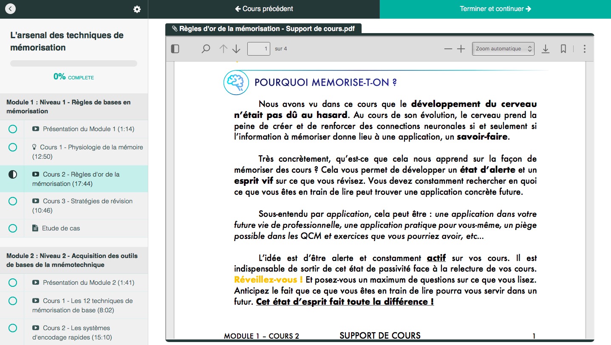Mark Présentation du Module 1 as complete
Screen dimensions: 611x345
pyautogui.click(x=13, y=129)
